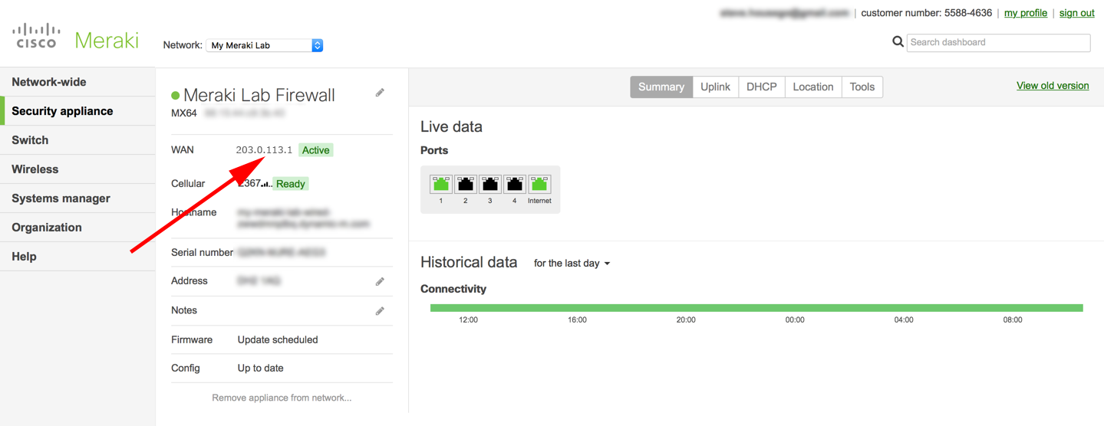Select port 1 icon in Live data
1104x426 pixels.
441,184
